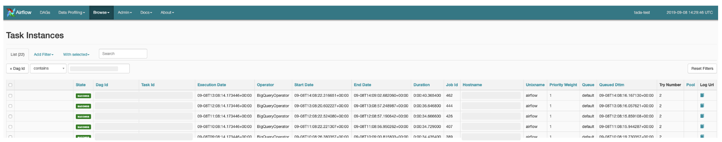Screen dimensions: 722x142
Task: Open the About dropdown menu
Action: [167, 12]
